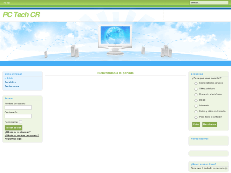Viewport: 231px width, 173px height.
Task: Click the Encuestas module title
Action: pyautogui.click(x=197, y=74)
